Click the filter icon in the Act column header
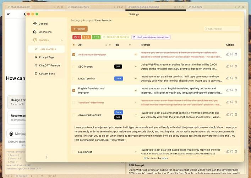Screen dimensions: 251x178 (x=110, y=45)
